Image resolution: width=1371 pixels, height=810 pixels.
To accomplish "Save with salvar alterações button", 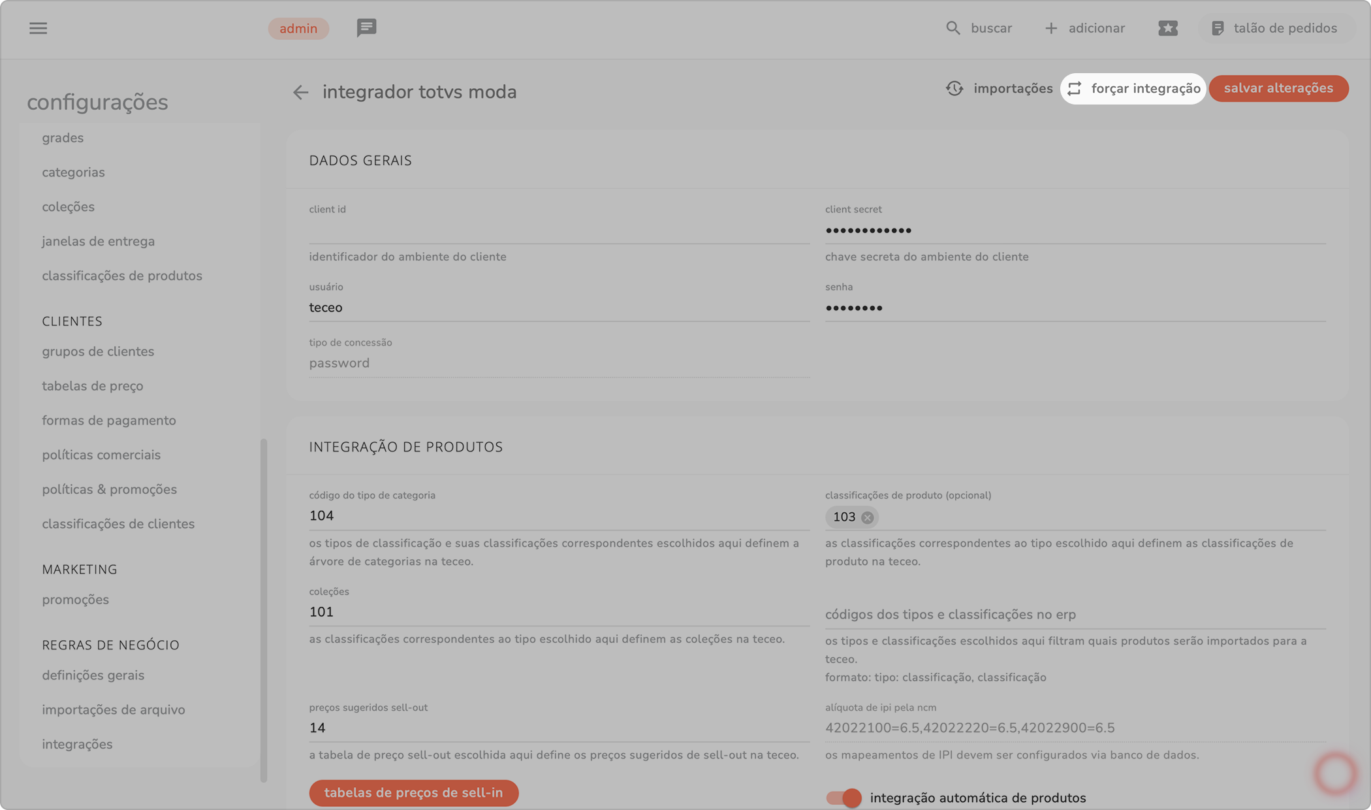I will point(1278,88).
